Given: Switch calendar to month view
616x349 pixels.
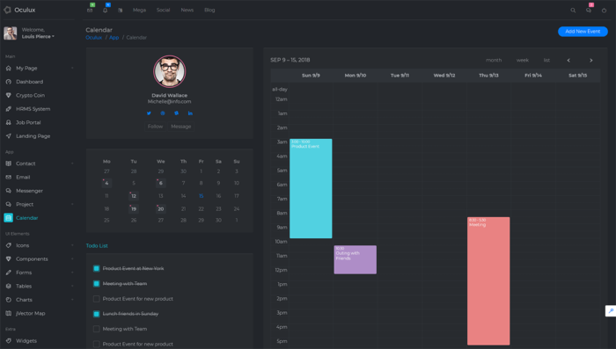Looking at the screenshot, I should click(494, 60).
